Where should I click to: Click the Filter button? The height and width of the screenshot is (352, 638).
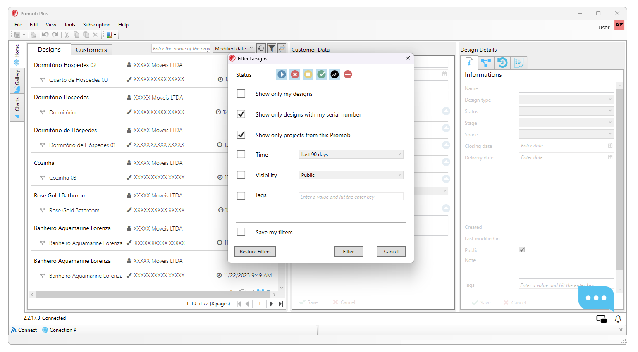(349, 251)
